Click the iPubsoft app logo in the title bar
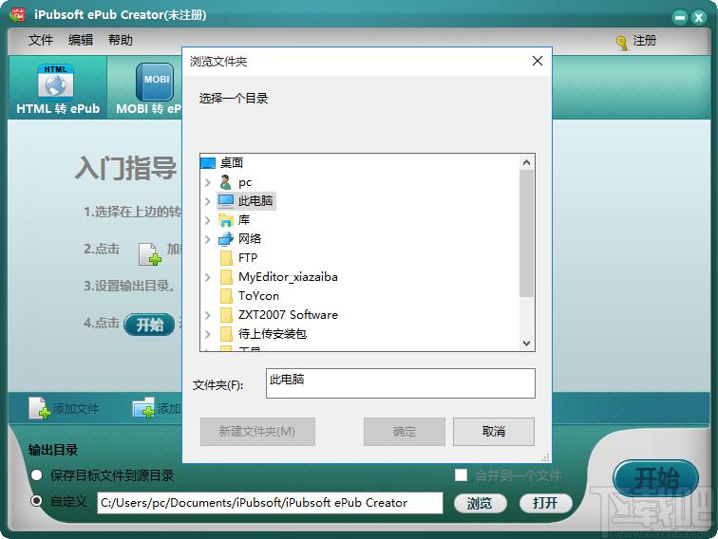This screenshot has height=539, width=718. pyautogui.click(x=17, y=14)
